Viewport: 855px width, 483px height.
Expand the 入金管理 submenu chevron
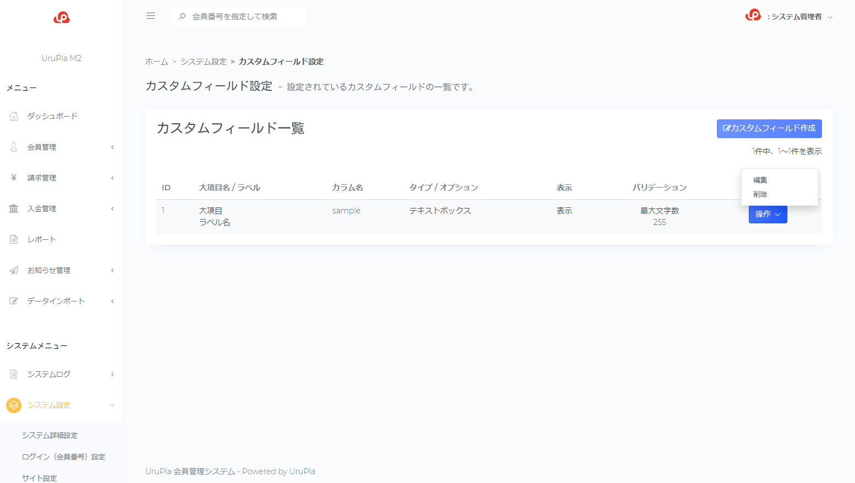tap(112, 208)
